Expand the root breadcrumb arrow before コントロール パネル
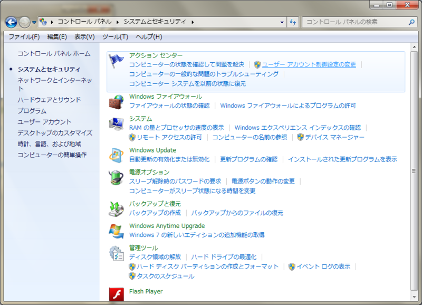This screenshot has width=422, height=305. point(52,22)
